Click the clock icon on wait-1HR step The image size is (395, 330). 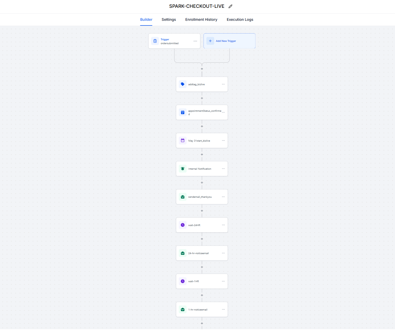click(x=183, y=281)
